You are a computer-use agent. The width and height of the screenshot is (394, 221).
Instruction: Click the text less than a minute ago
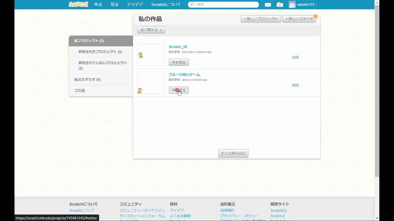tap(197, 52)
